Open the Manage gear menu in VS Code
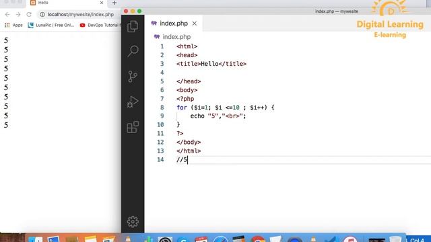 [x=133, y=222]
